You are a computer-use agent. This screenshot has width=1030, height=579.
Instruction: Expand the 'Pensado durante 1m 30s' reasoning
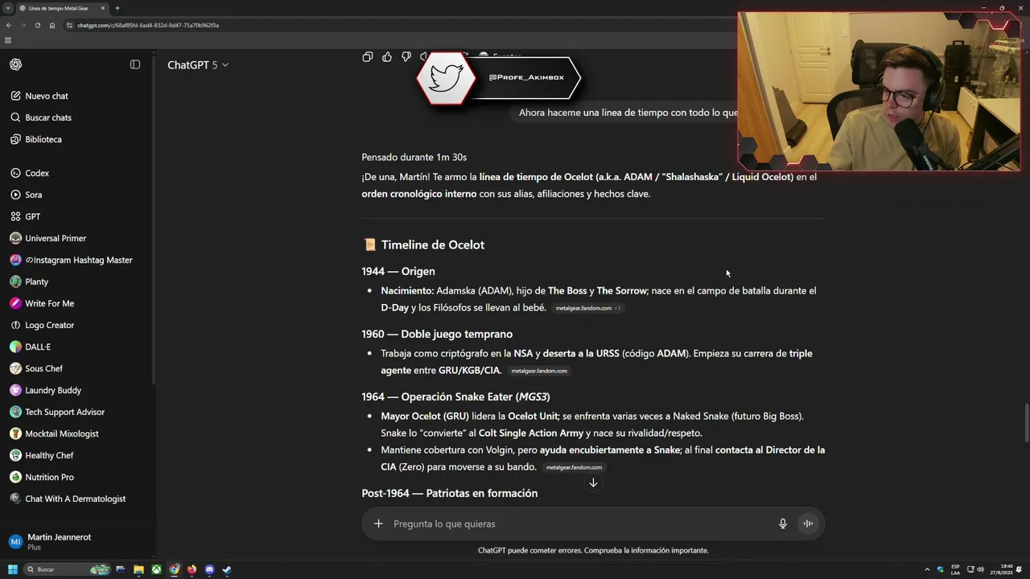click(414, 157)
